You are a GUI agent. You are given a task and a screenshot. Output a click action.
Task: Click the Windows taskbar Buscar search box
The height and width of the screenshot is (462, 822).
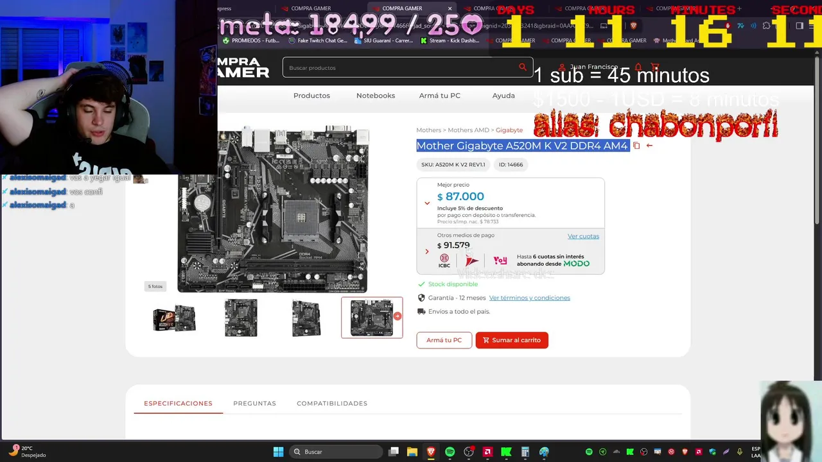click(x=335, y=452)
